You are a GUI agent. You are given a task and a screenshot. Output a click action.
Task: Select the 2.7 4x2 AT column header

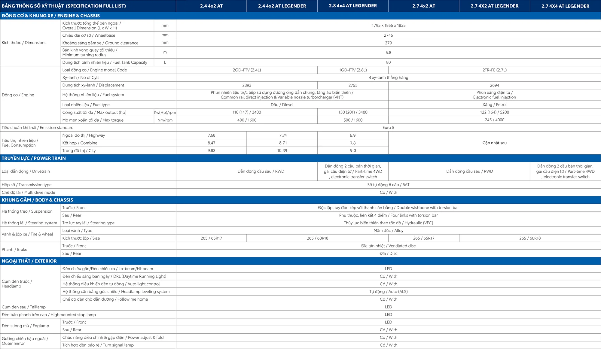click(424, 6)
